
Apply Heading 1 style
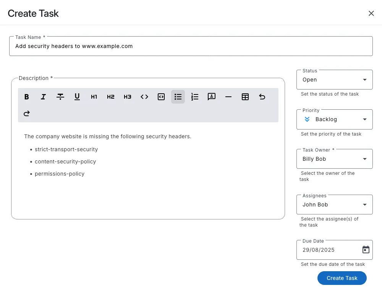coord(94,97)
